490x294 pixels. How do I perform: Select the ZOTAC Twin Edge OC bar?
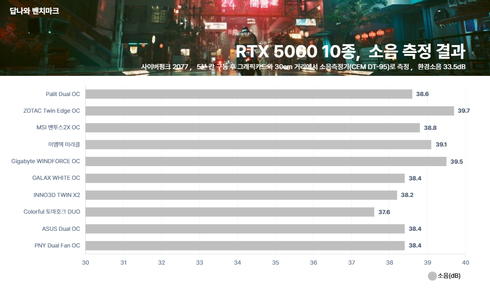pyautogui.click(x=269, y=111)
